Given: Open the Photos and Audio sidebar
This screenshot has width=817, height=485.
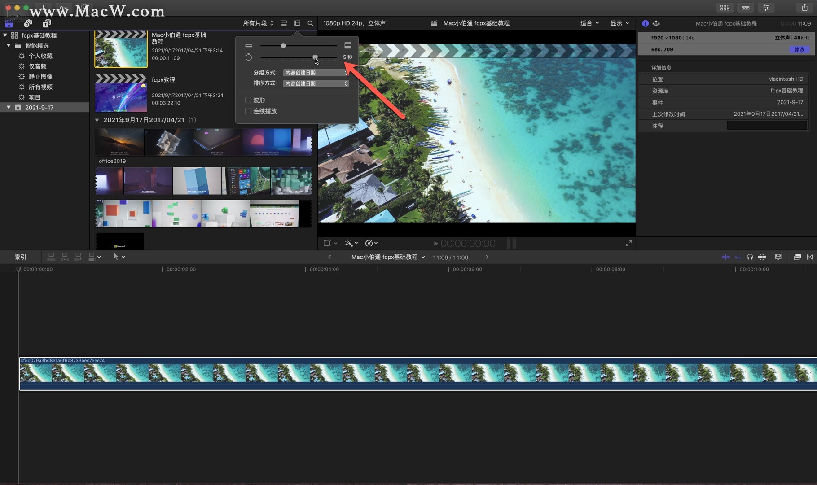Looking at the screenshot, I should pos(28,23).
